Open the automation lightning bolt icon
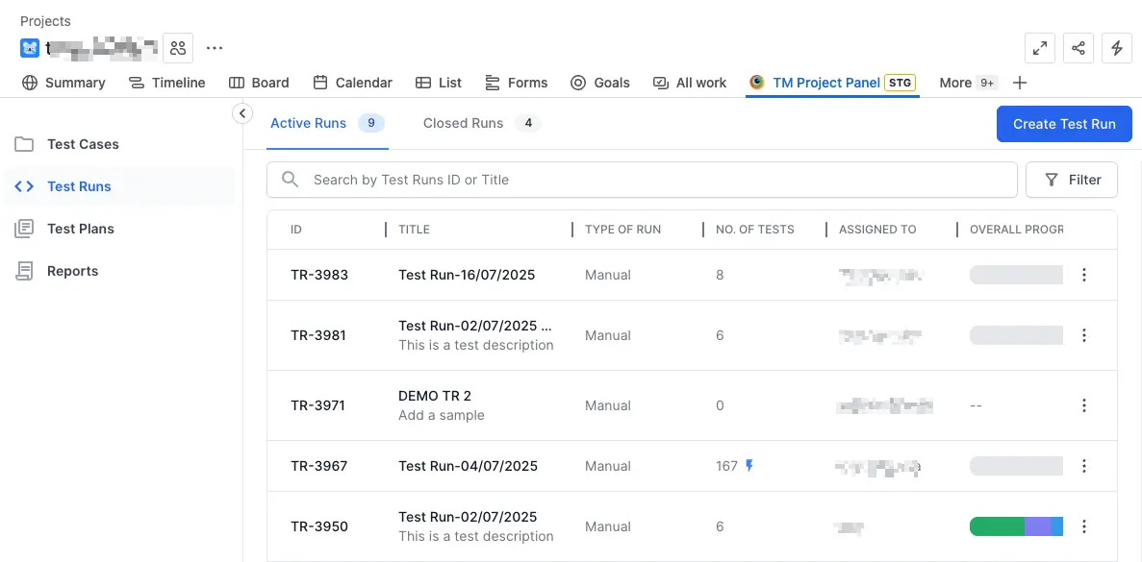 tap(1117, 48)
